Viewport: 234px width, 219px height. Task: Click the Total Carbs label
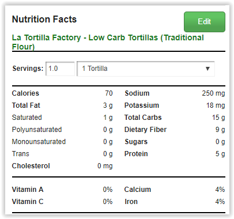pos(143,118)
